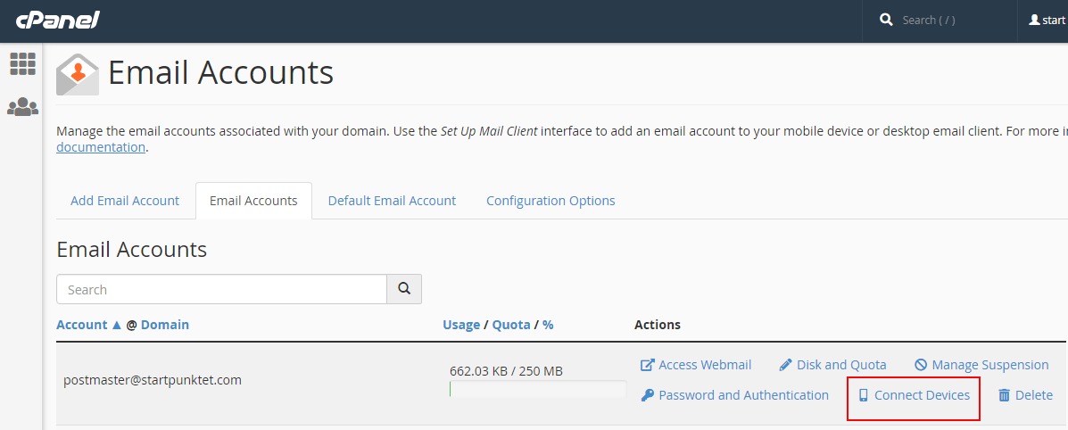
Task: Open the User Manager people icon
Action: click(22, 107)
